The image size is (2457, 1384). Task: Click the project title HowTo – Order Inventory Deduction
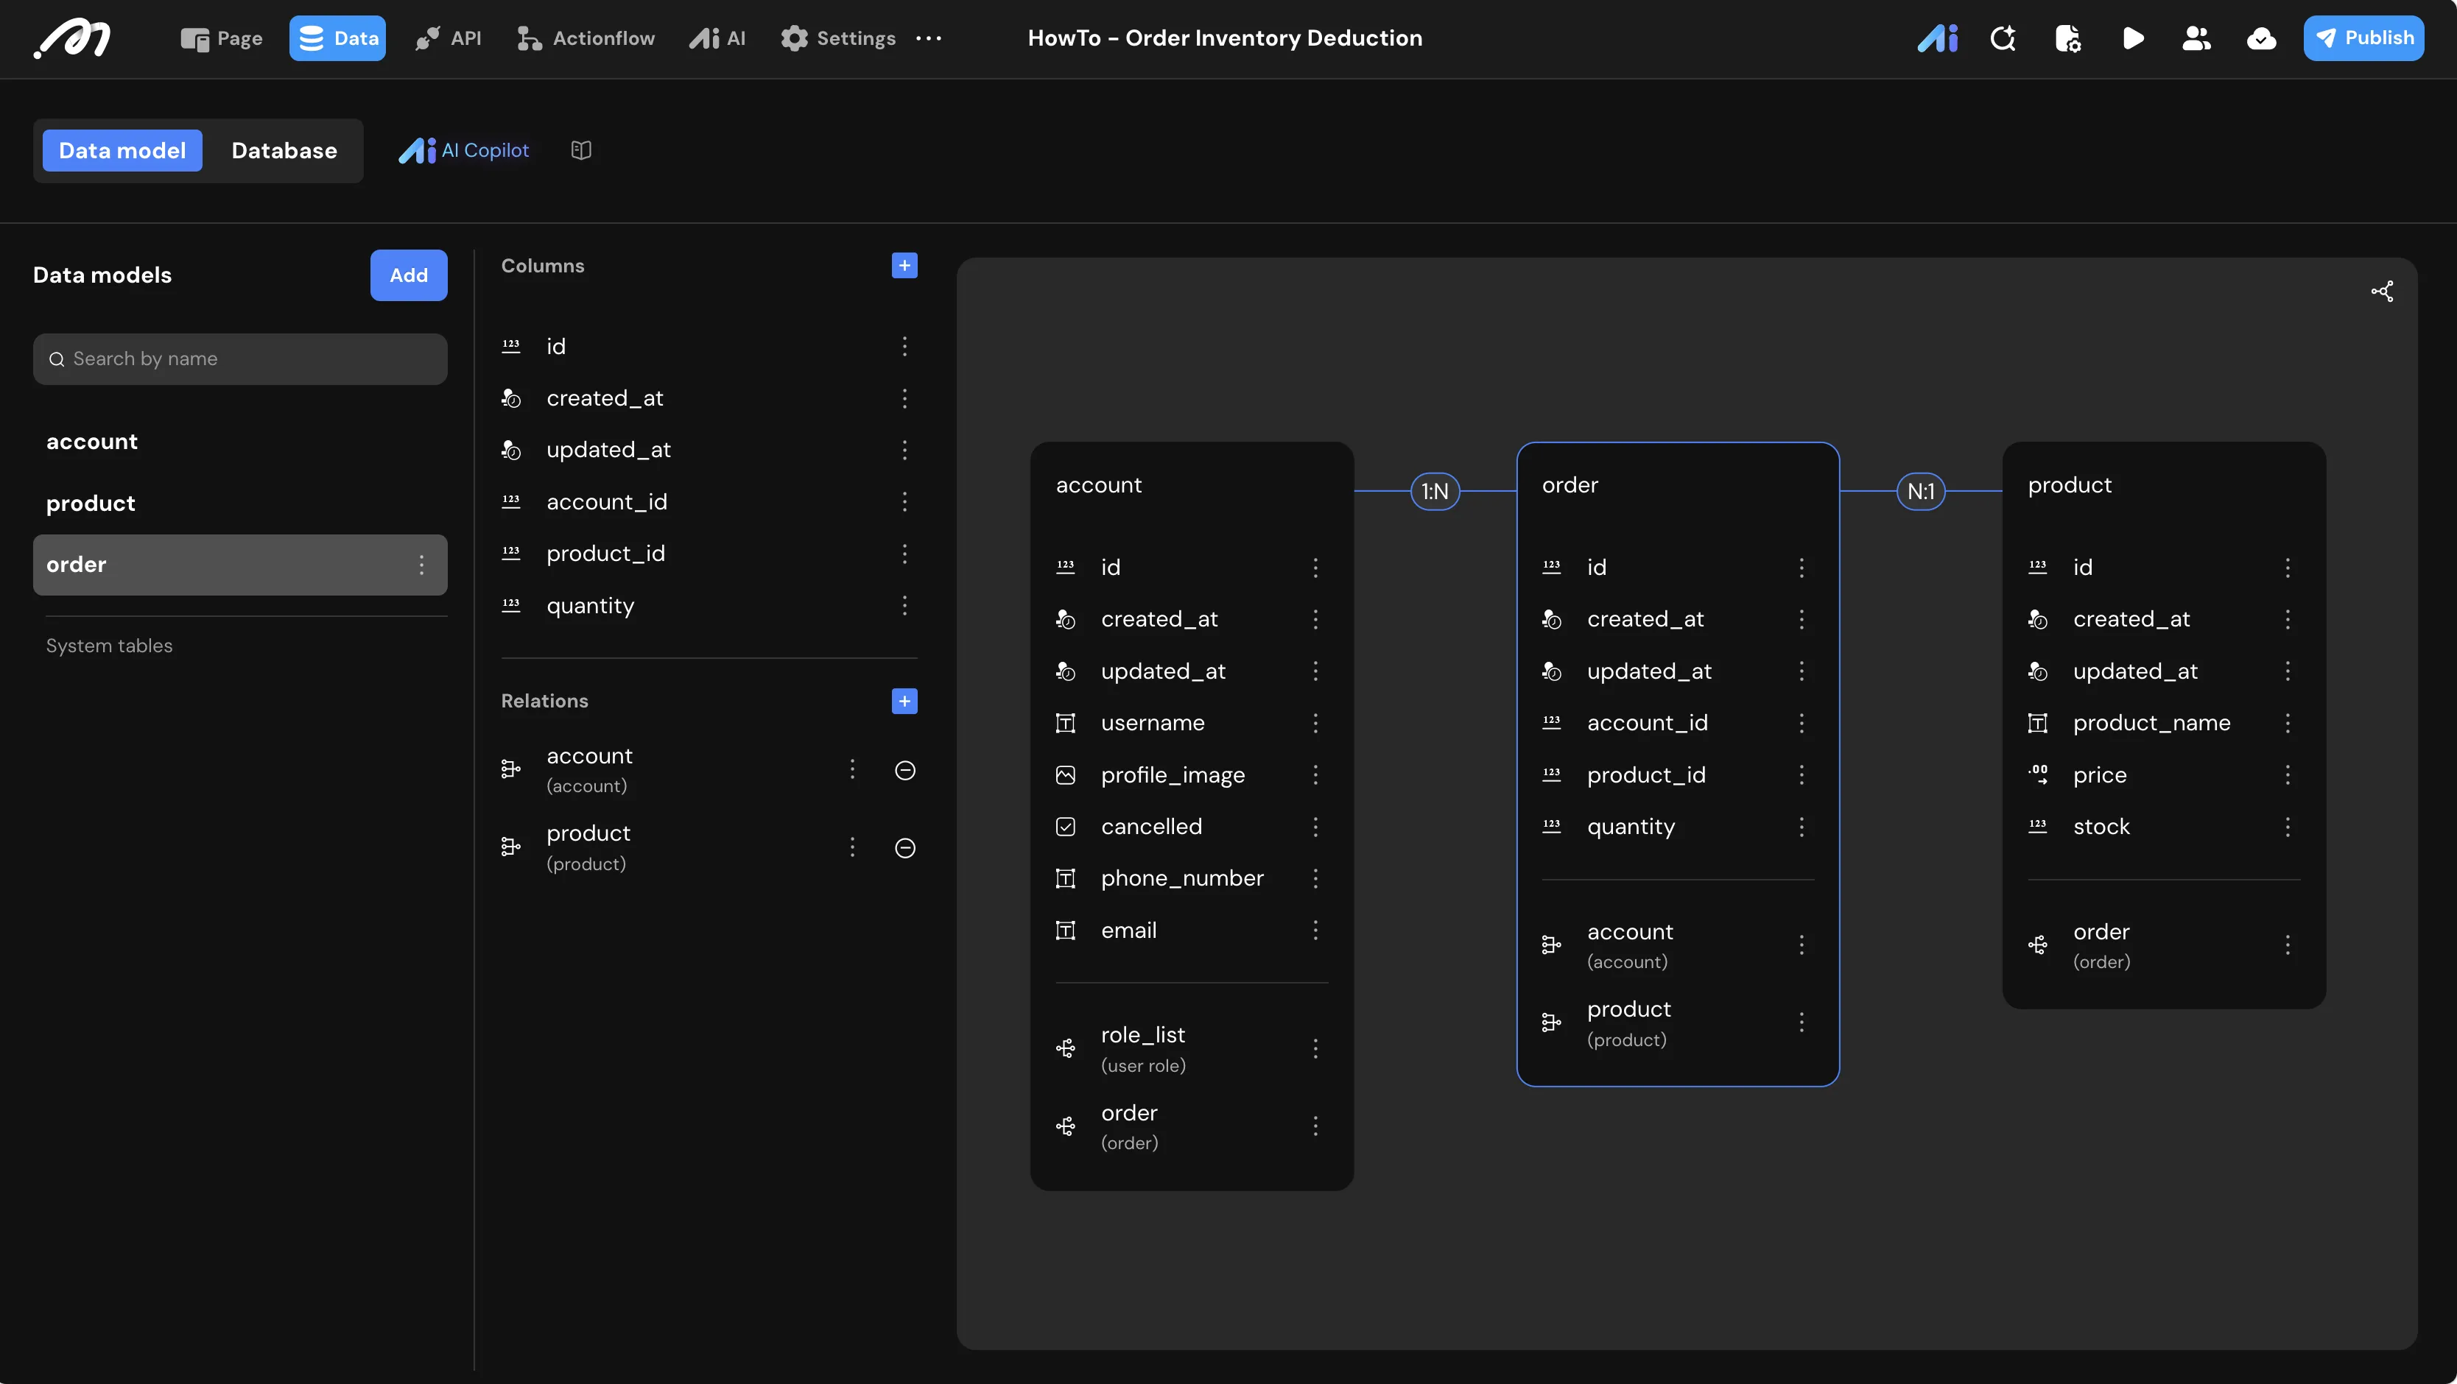click(x=1225, y=38)
